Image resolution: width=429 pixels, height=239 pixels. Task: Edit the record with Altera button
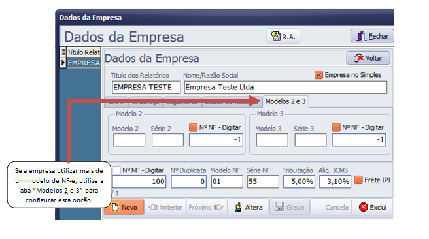click(248, 207)
